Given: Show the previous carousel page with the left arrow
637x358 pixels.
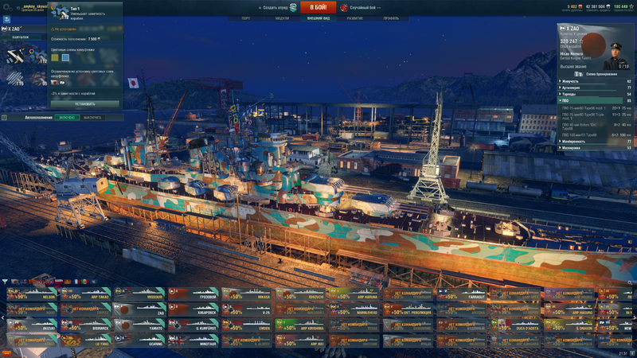Looking at the screenshot, I should click(x=3, y=317).
